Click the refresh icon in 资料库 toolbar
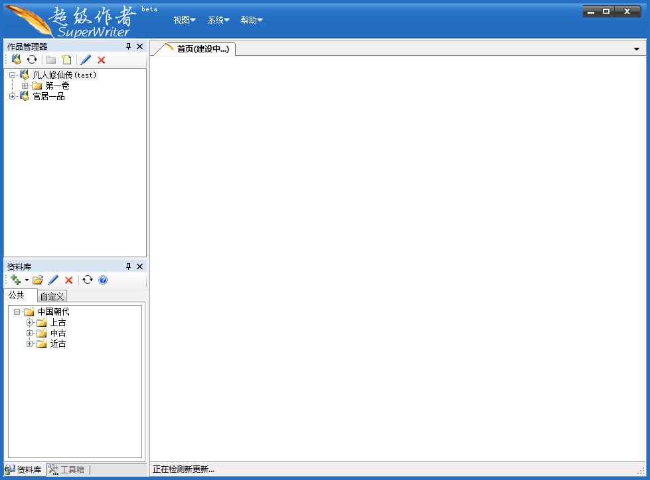The width and height of the screenshot is (650, 480). tap(88, 280)
